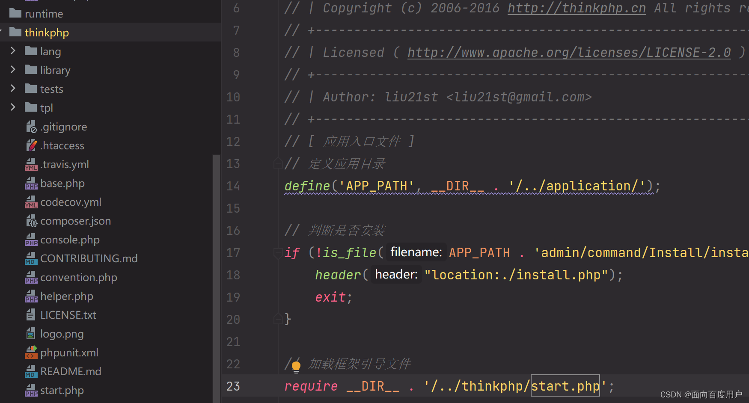Click the helper.php PHP icon

click(x=31, y=296)
